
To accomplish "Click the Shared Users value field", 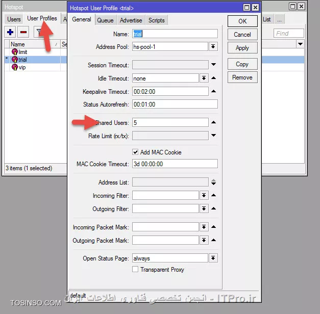I will click(x=170, y=122).
